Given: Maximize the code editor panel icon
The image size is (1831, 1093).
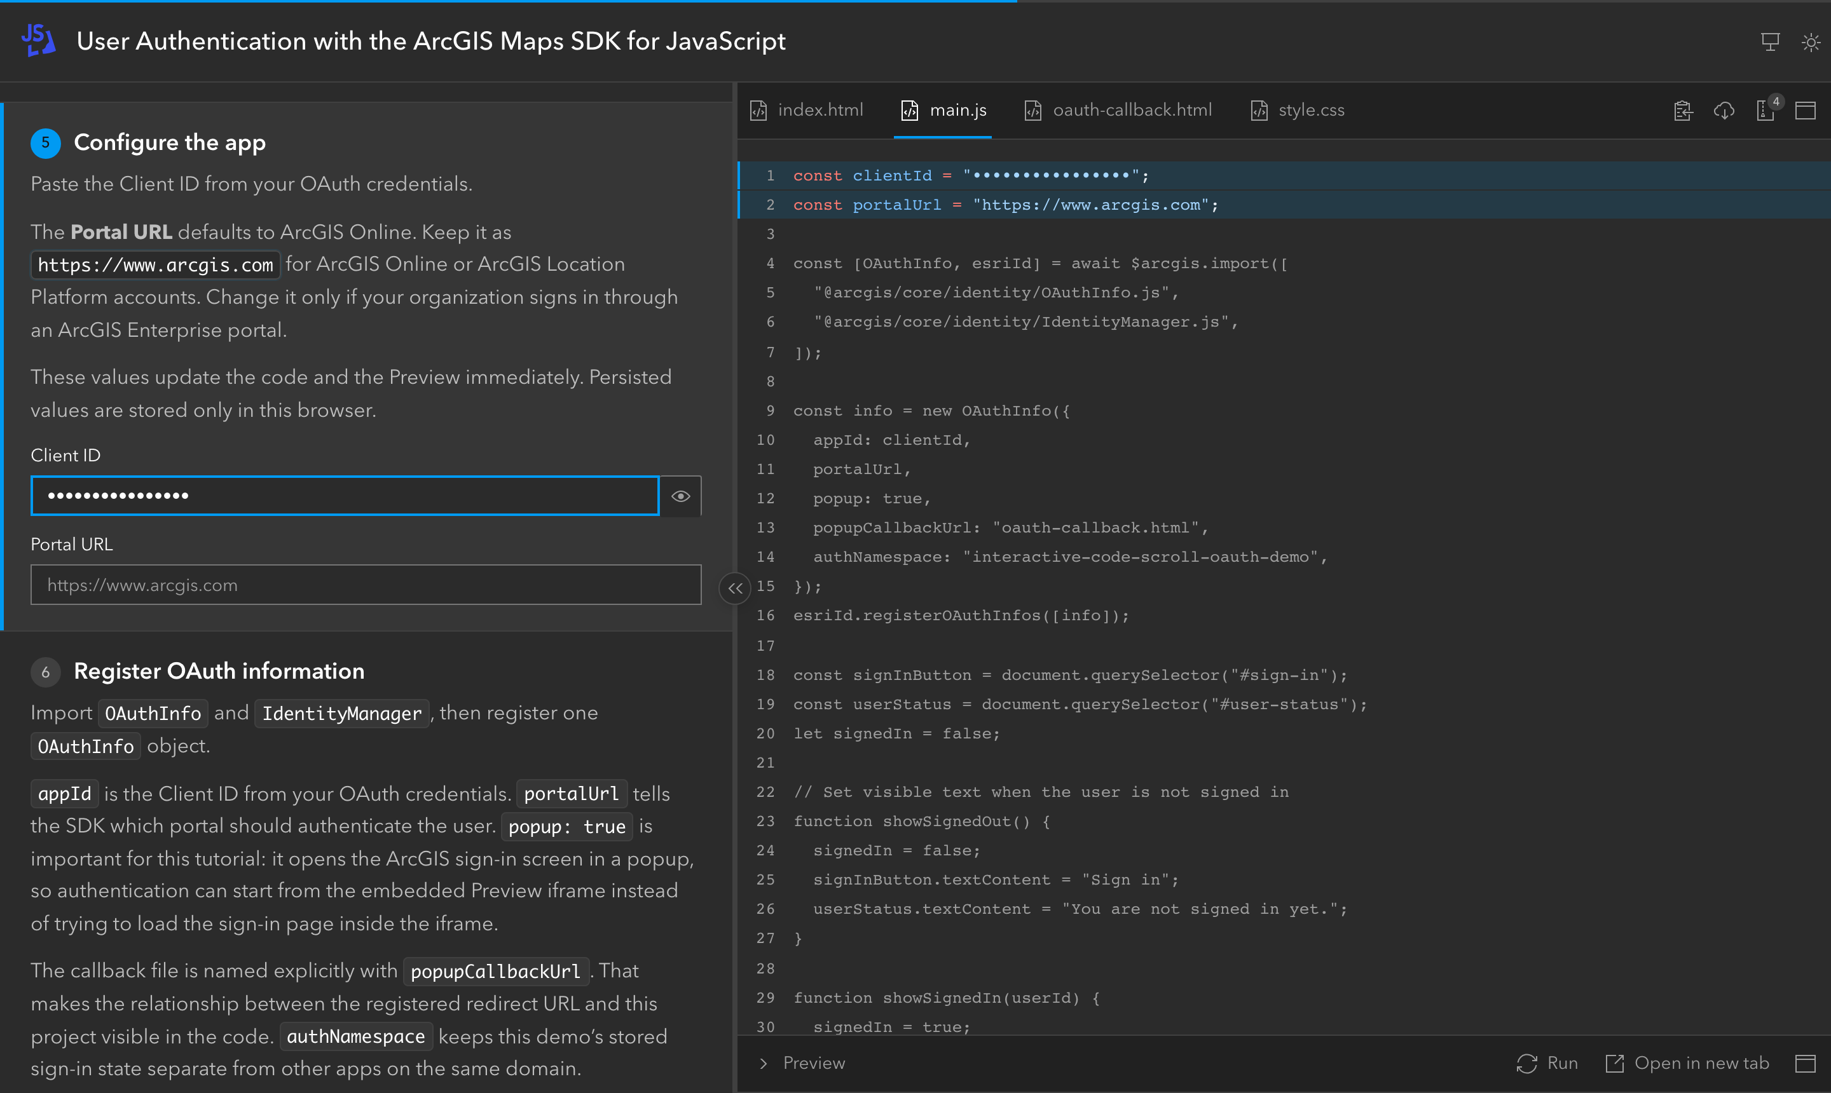Looking at the screenshot, I should (x=1805, y=111).
